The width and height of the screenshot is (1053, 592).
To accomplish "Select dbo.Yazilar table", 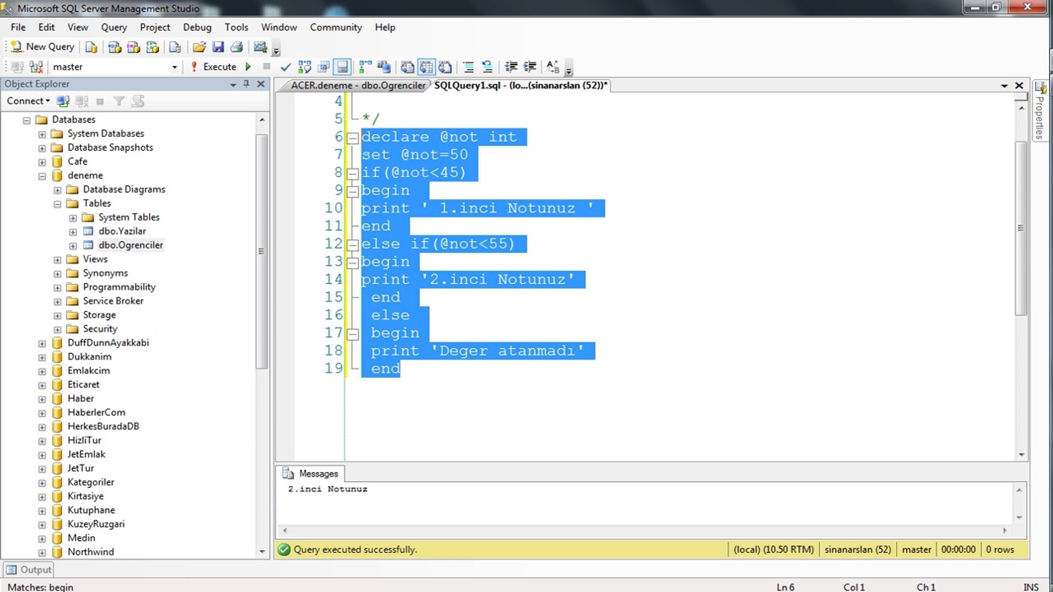I will point(122,231).
